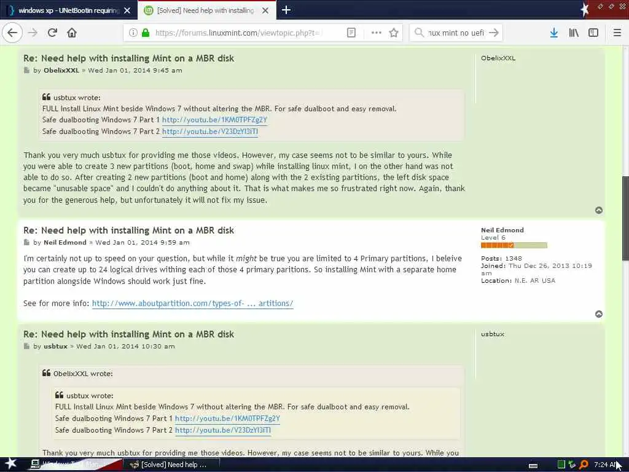Close the Solved Need help tab

tap(265, 10)
